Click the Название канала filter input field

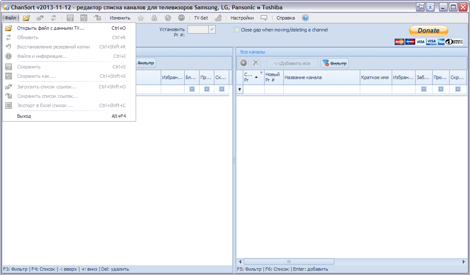click(321, 89)
